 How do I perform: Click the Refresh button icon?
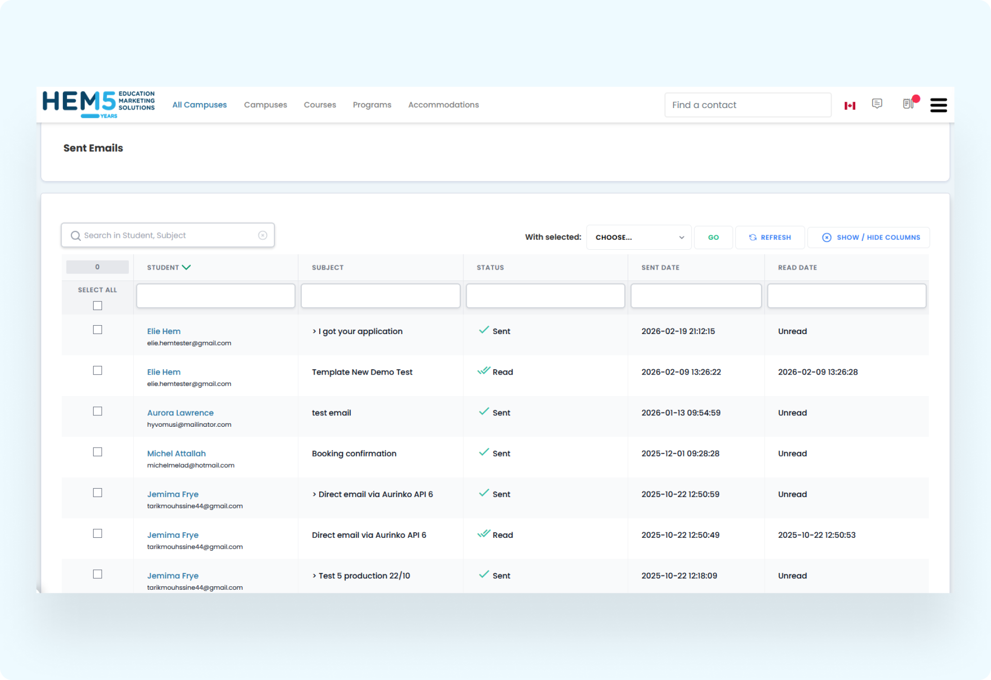pyautogui.click(x=753, y=237)
